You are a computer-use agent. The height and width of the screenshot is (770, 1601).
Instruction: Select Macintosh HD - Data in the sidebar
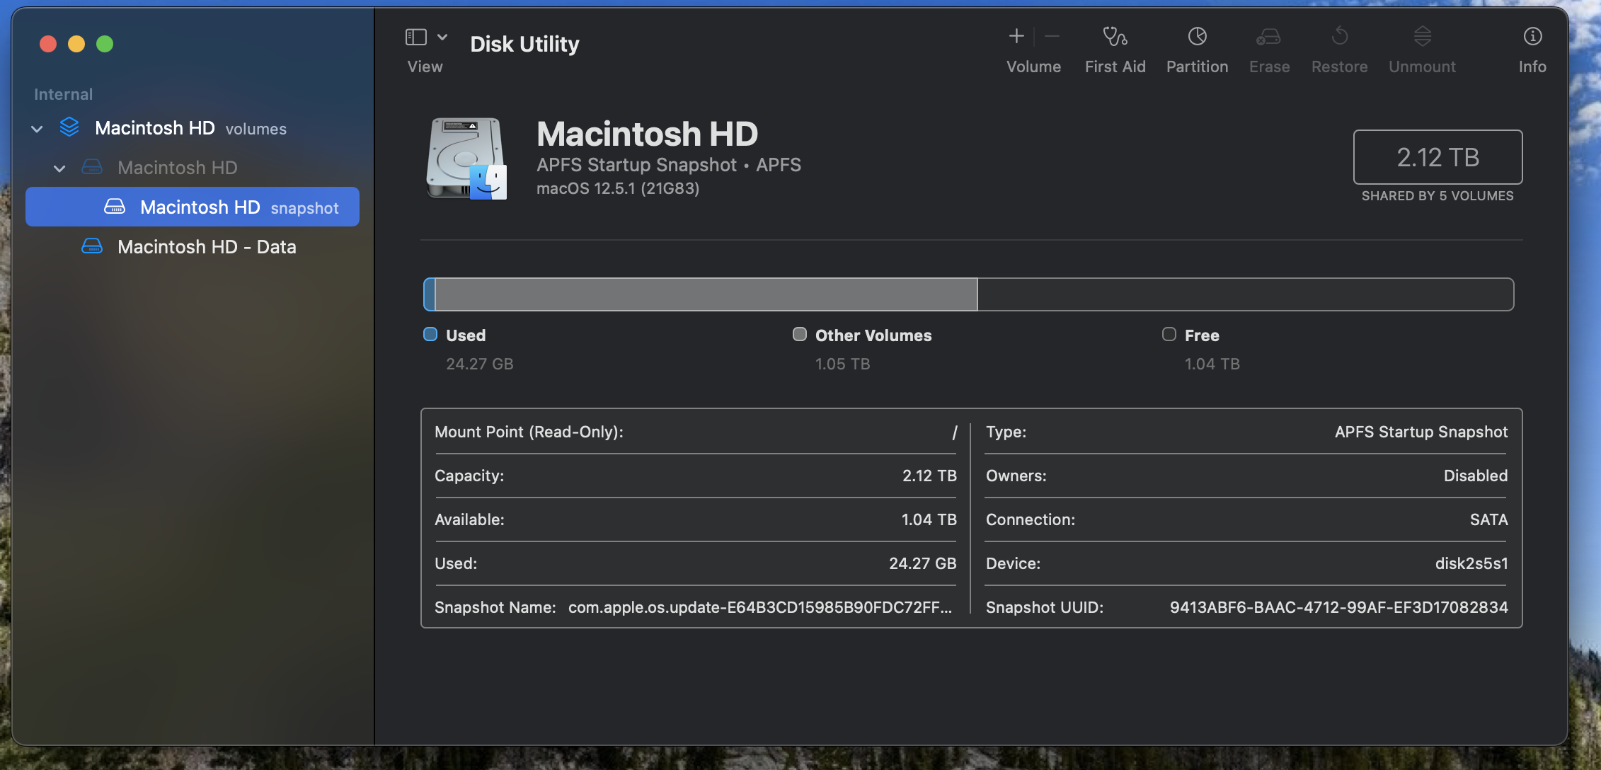click(x=207, y=246)
